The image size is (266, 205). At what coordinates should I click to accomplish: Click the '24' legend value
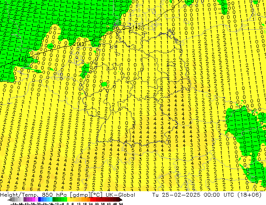coord(91,204)
